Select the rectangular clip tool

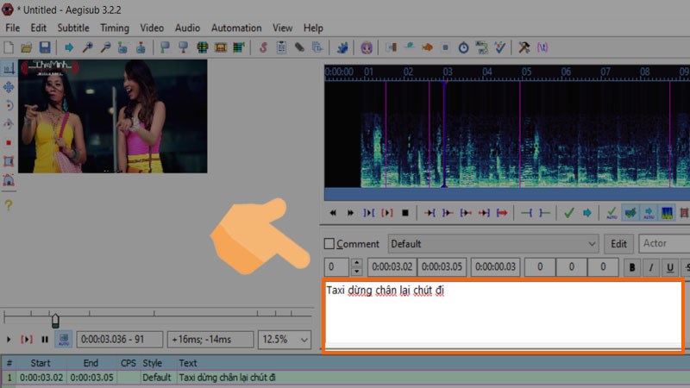pos(9,161)
